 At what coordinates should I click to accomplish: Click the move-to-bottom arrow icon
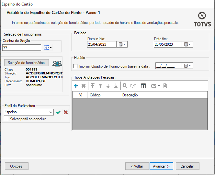click(116, 86)
